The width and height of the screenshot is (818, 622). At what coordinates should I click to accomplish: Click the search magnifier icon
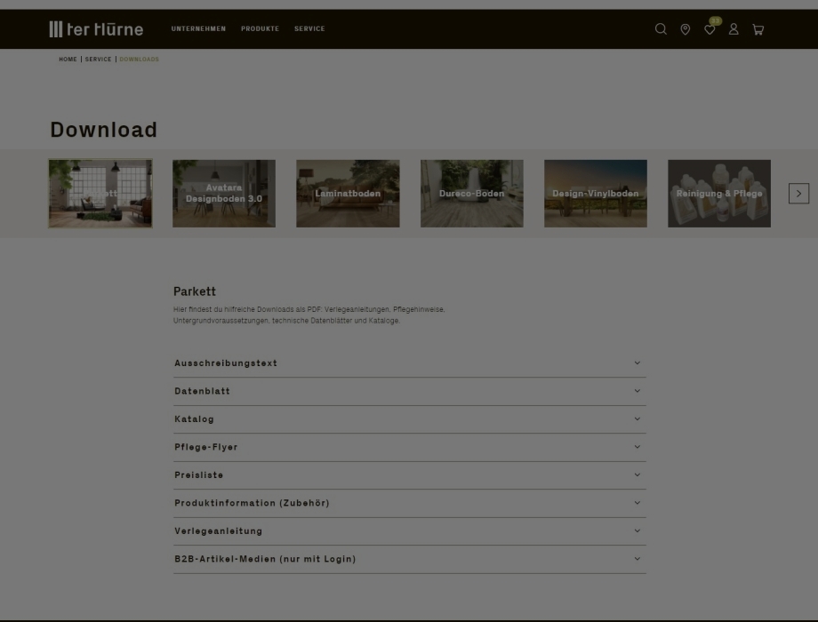[x=661, y=29]
